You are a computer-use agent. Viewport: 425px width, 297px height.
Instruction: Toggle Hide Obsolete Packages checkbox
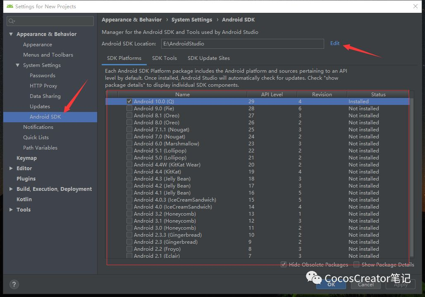click(284, 264)
